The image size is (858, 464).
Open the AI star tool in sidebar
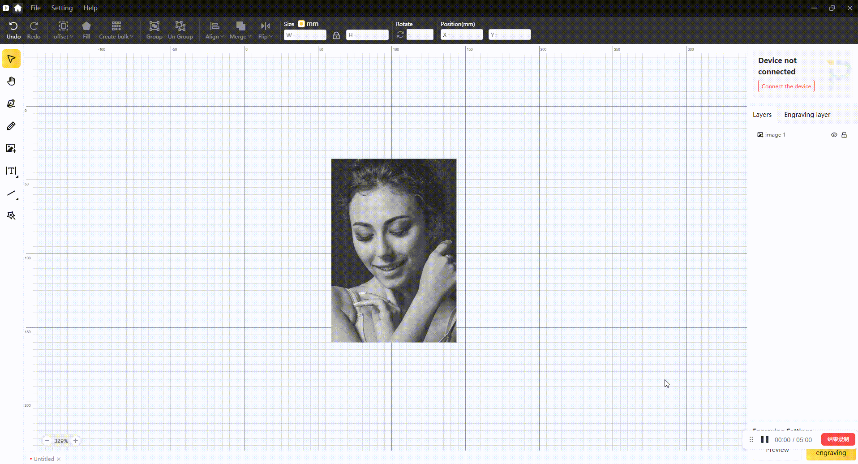(x=11, y=215)
